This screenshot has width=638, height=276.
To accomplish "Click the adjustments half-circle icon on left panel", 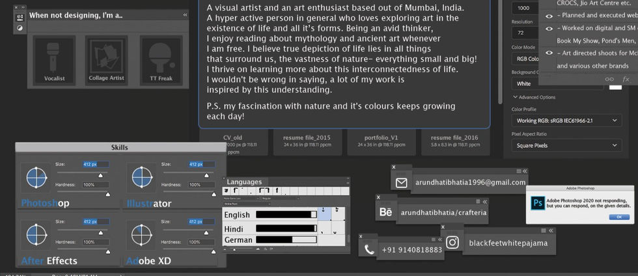I will tap(20, 28).
